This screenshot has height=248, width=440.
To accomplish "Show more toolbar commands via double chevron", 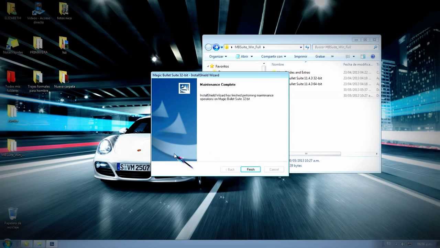I will [332, 56].
